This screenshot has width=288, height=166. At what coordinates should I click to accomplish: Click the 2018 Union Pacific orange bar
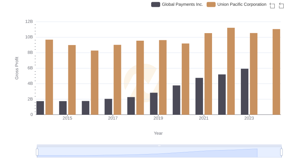(140, 78)
